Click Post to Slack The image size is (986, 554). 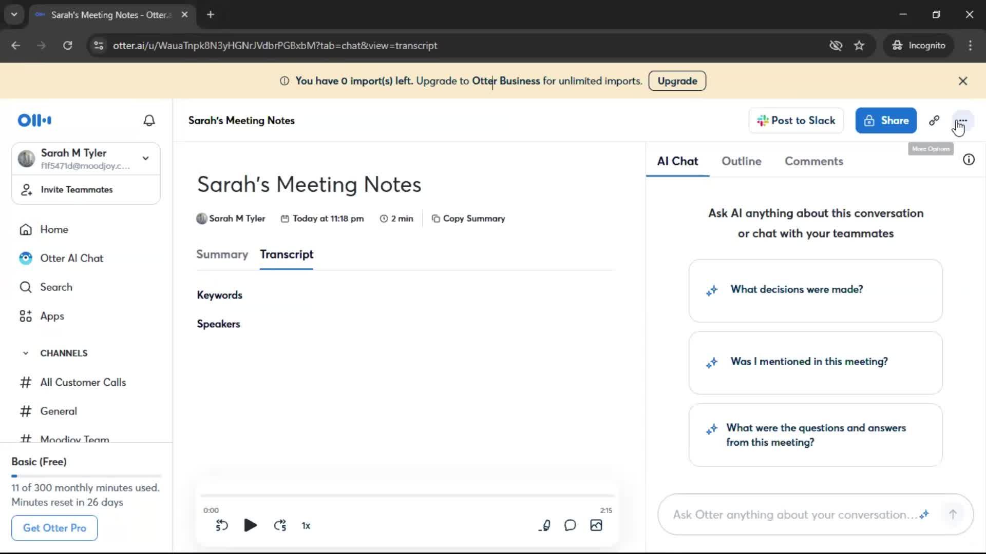coord(796,121)
